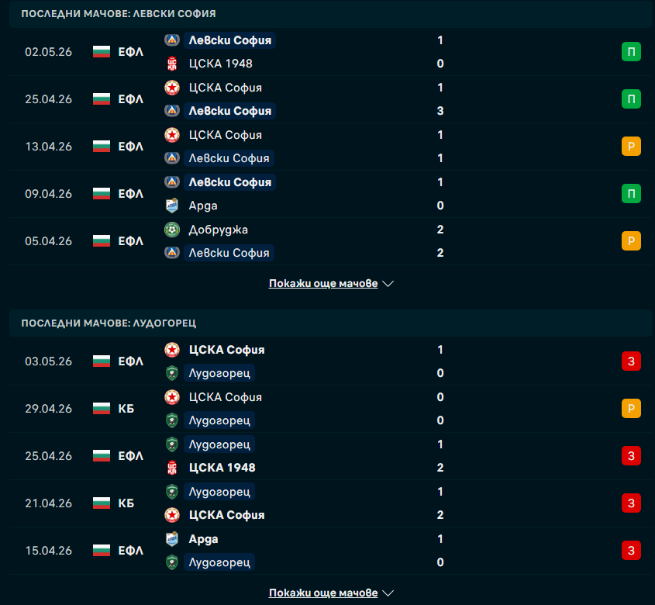655x605 pixels.
Task: Click ЕФЛ label in 15.04.26 row
Action: tap(131, 550)
